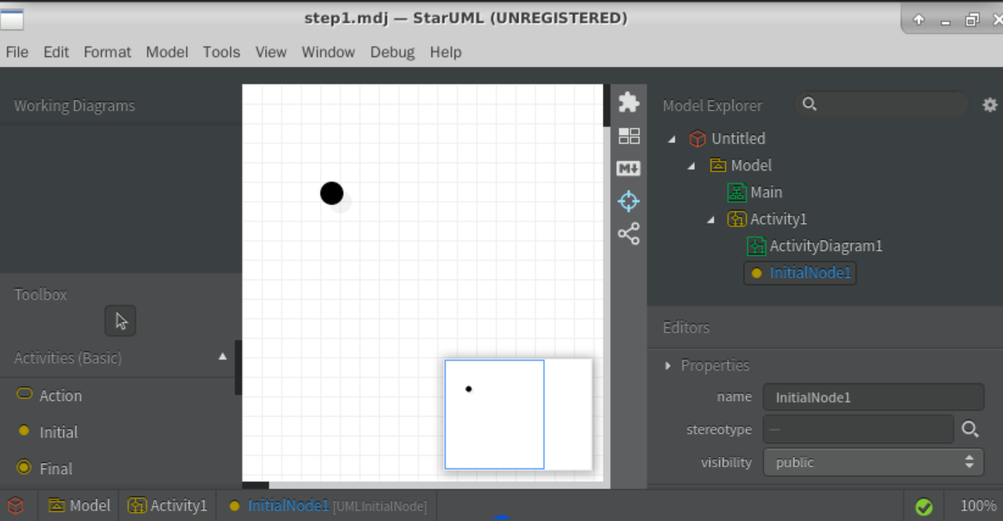
Task: Click the crosshair target icon in sidebar
Action: coord(628,201)
